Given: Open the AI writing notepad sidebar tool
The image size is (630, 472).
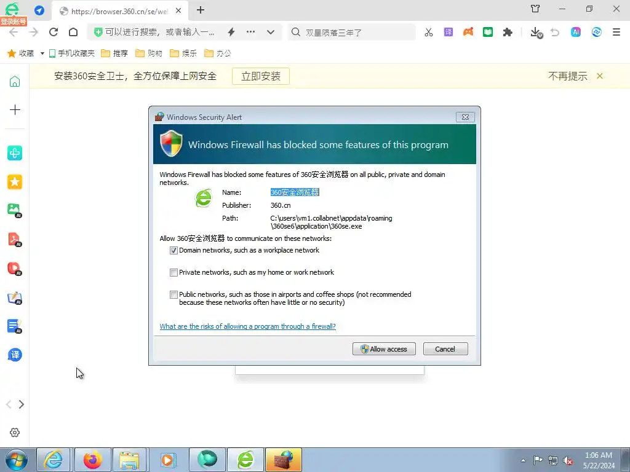Looking at the screenshot, I should click(15, 297).
